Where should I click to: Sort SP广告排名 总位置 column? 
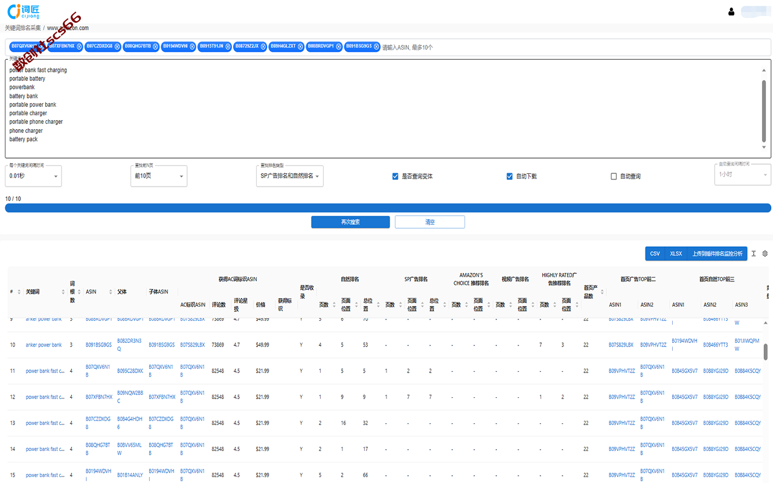(444, 305)
